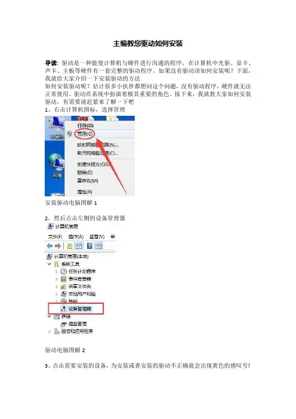Collapse the 系统工具 tree node

(x=50, y=264)
